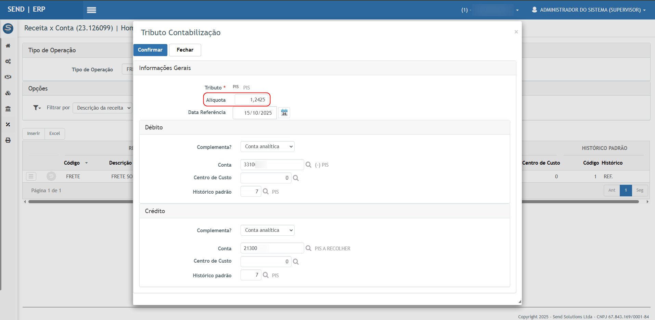
Task: Search Crédito Conta with magnifier icon
Action: coord(308,248)
